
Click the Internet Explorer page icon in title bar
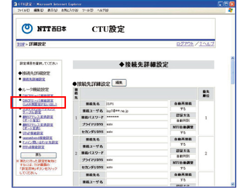pos(15,4)
